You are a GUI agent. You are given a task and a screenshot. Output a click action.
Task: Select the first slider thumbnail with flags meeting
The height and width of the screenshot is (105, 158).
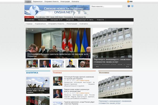[x=32, y=64]
